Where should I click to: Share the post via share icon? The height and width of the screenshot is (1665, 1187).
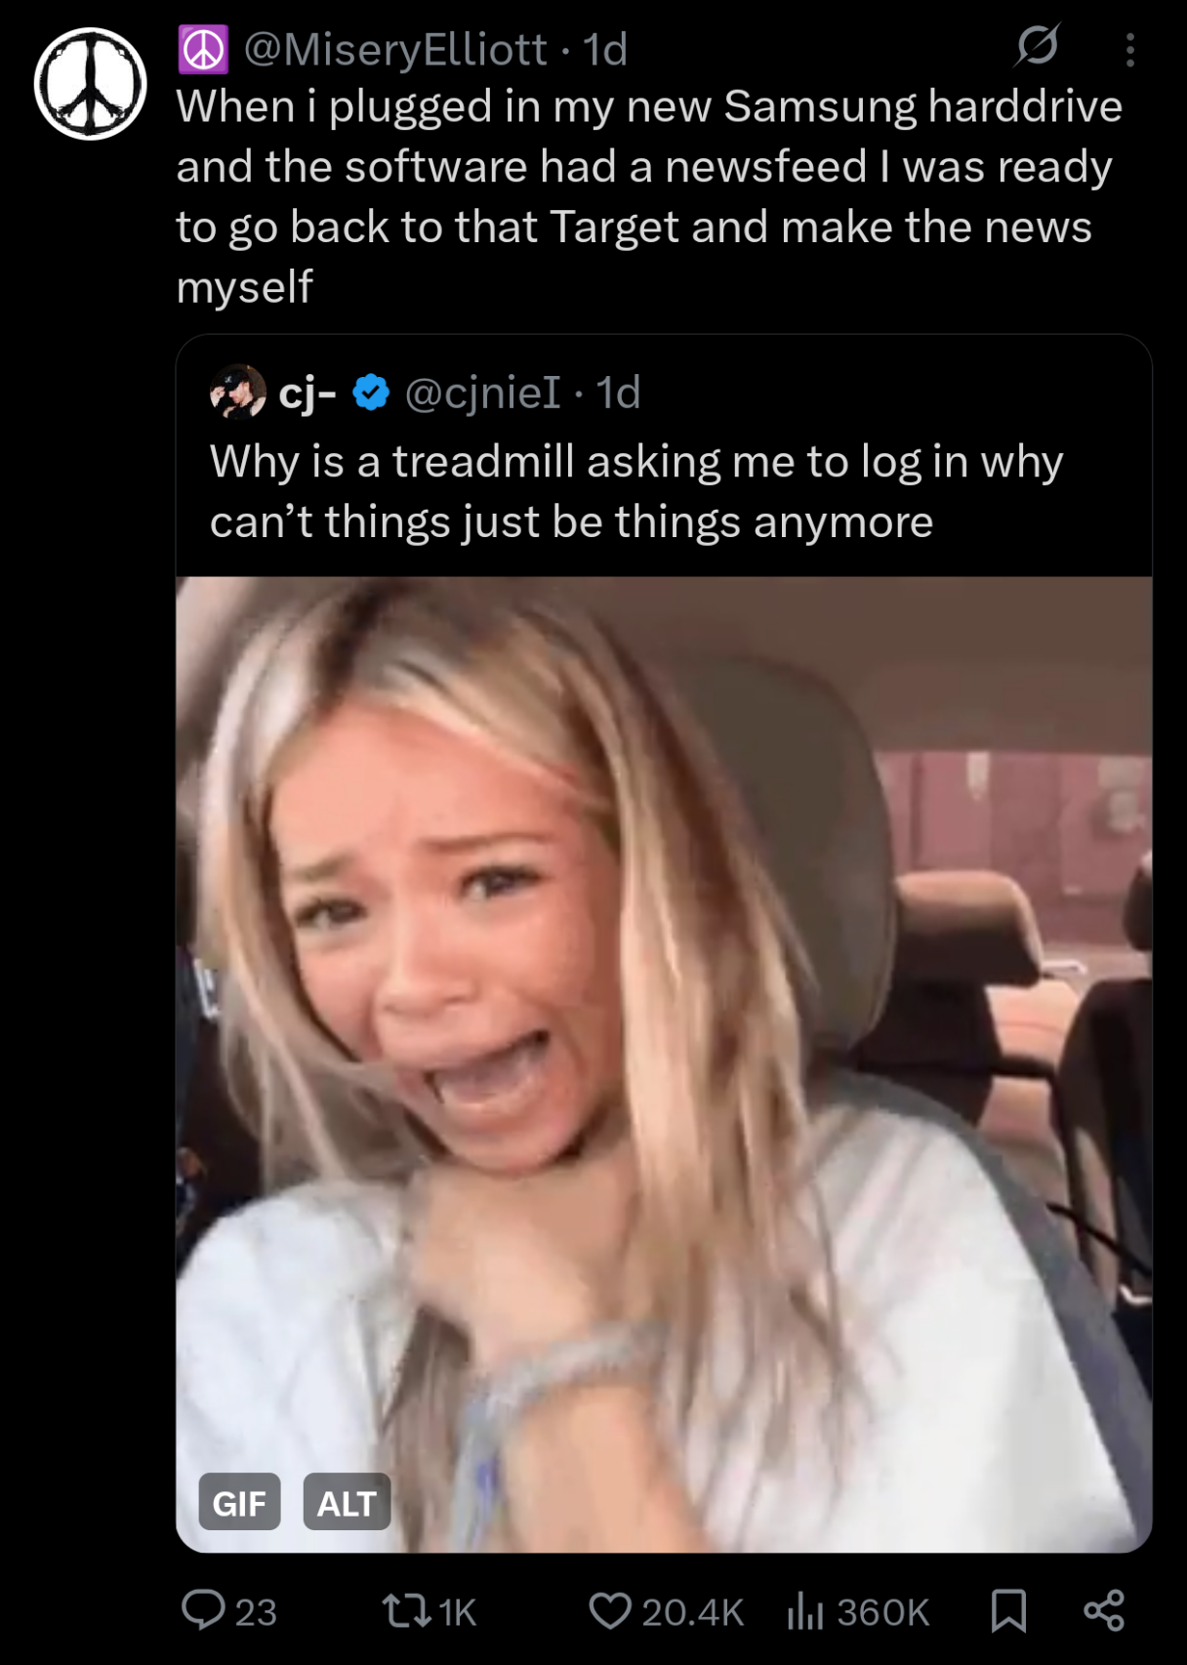click(x=1104, y=1610)
